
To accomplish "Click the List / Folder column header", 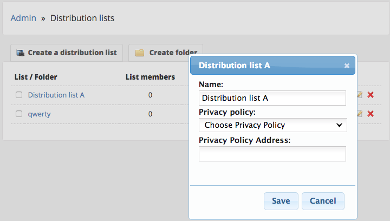I will pyautogui.click(x=36, y=77).
